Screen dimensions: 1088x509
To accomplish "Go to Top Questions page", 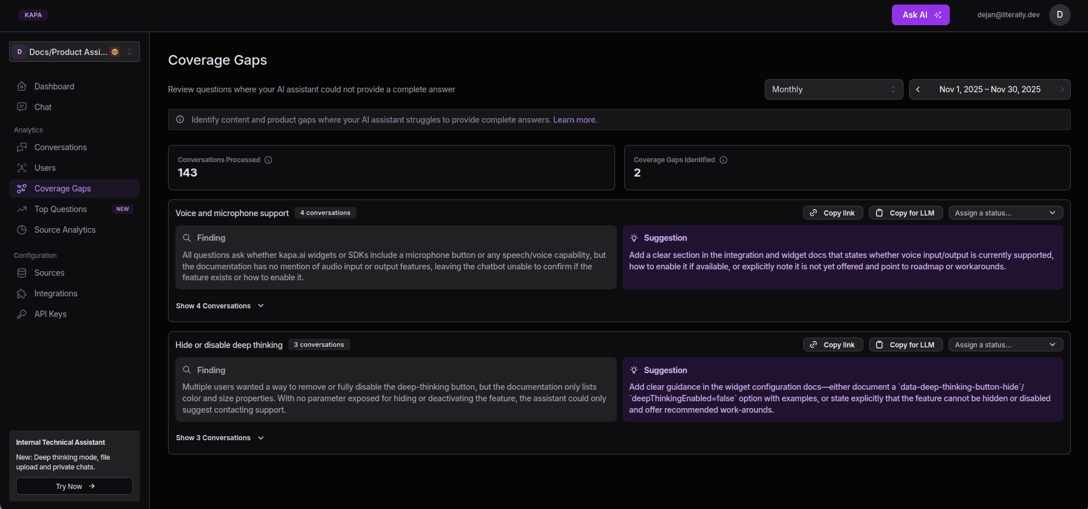I will 75,209.
